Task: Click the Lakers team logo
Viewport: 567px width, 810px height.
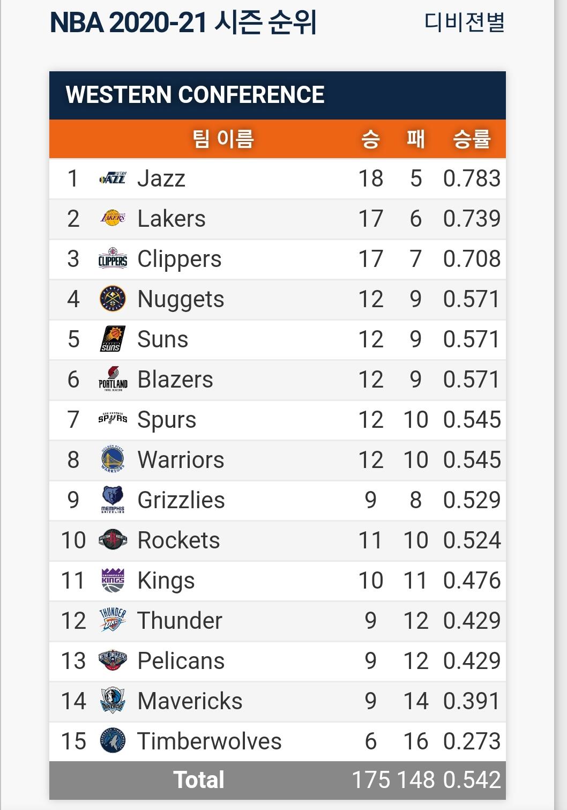Action: (113, 218)
